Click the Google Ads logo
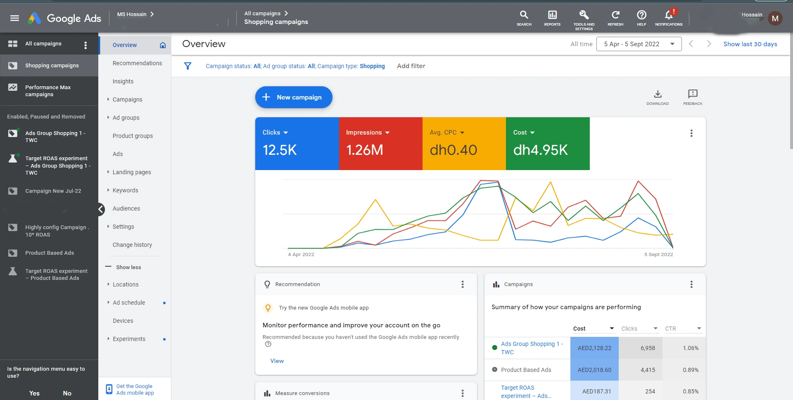 tap(64, 18)
